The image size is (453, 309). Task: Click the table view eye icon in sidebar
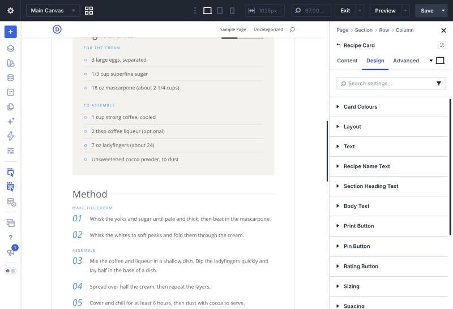[x=11, y=202]
